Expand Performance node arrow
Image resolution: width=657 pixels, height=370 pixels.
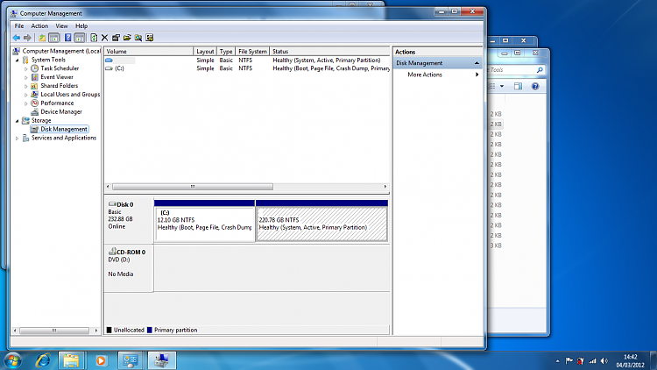[26, 103]
